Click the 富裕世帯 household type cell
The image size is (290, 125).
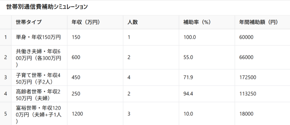click(38, 114)
